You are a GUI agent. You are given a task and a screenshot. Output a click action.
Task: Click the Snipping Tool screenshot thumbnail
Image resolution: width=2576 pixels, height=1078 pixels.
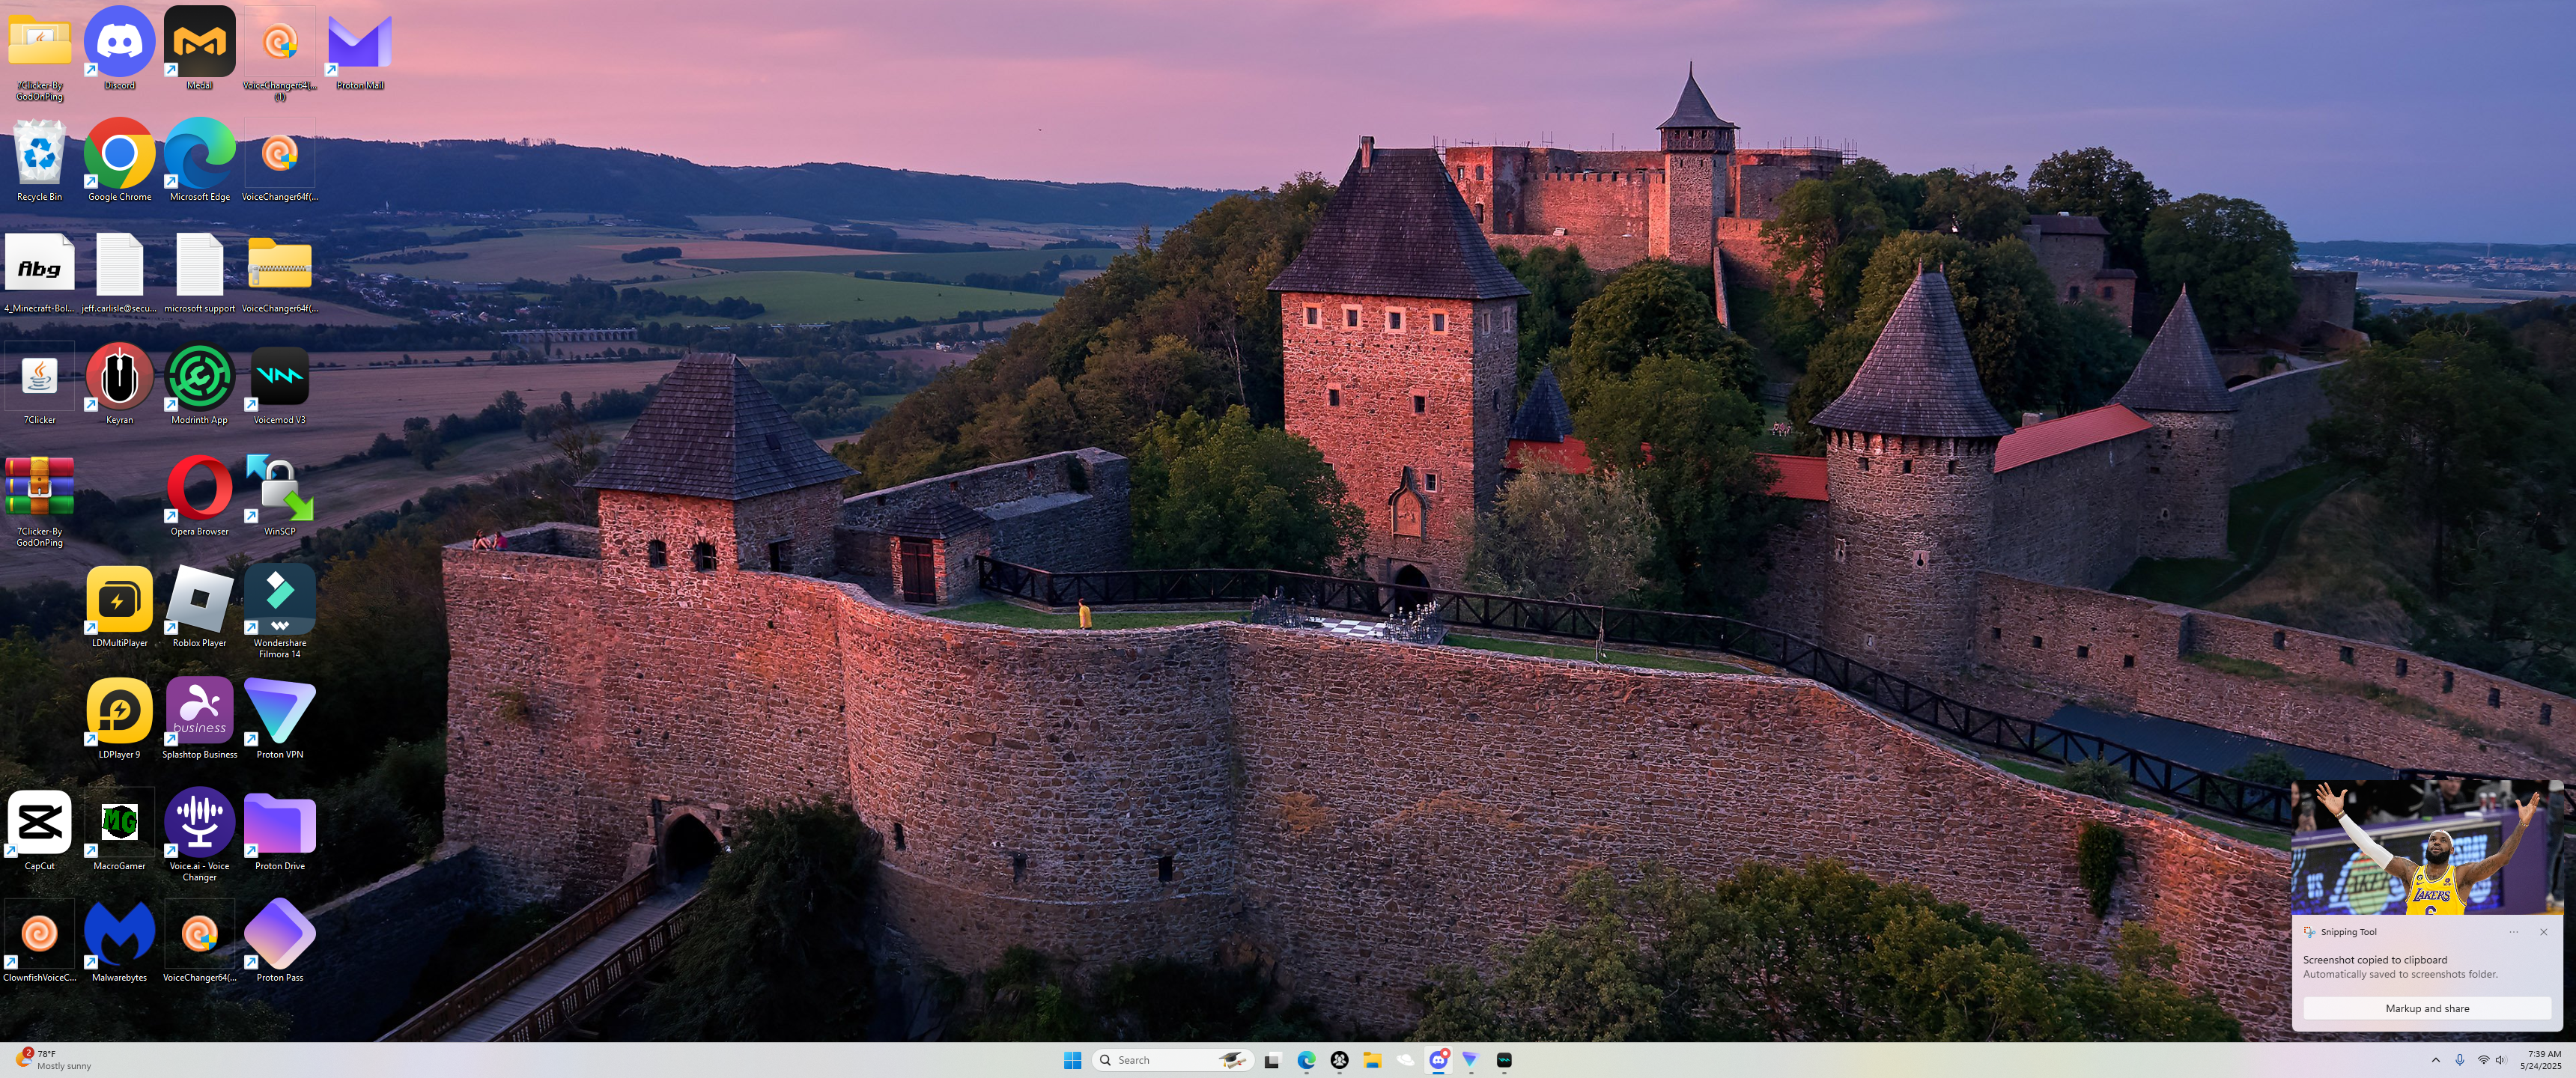coord(2426,848)
